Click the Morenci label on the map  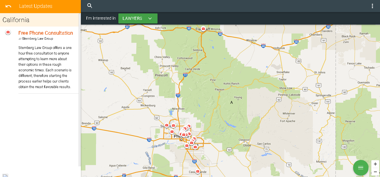pos(321,162)
